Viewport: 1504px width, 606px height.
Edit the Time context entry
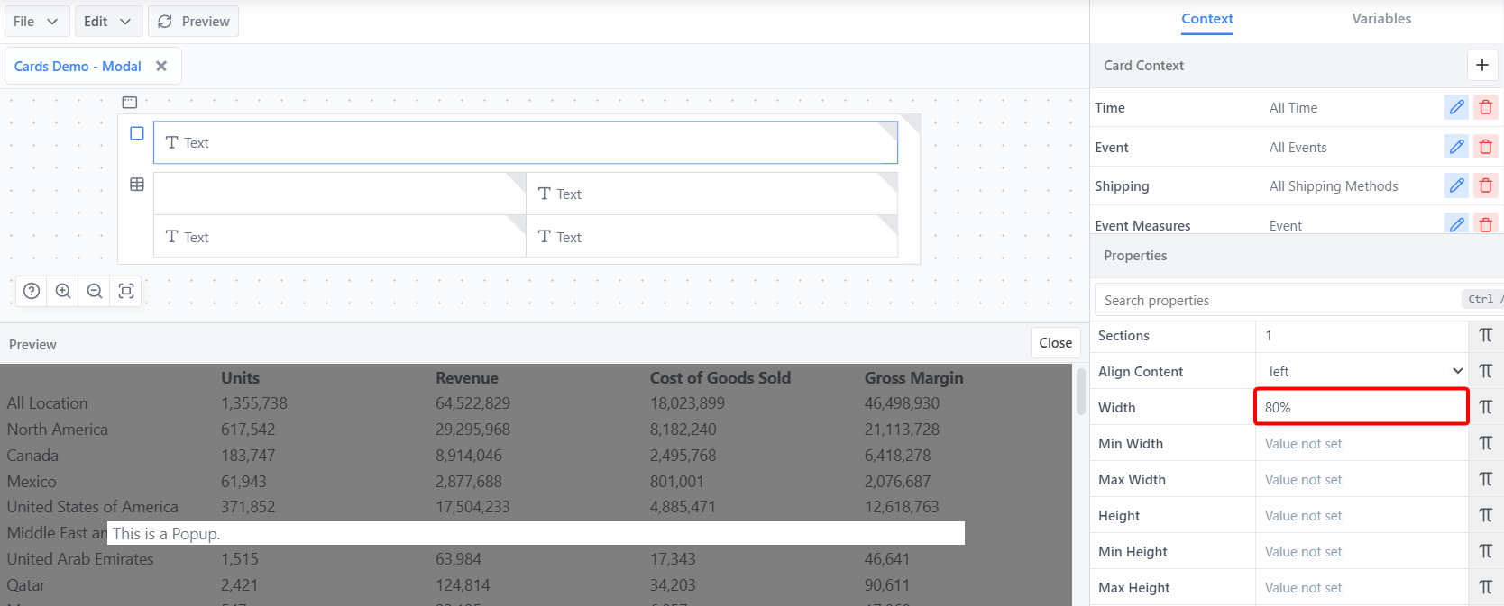pyautogui.click(x=1456, y=108)
